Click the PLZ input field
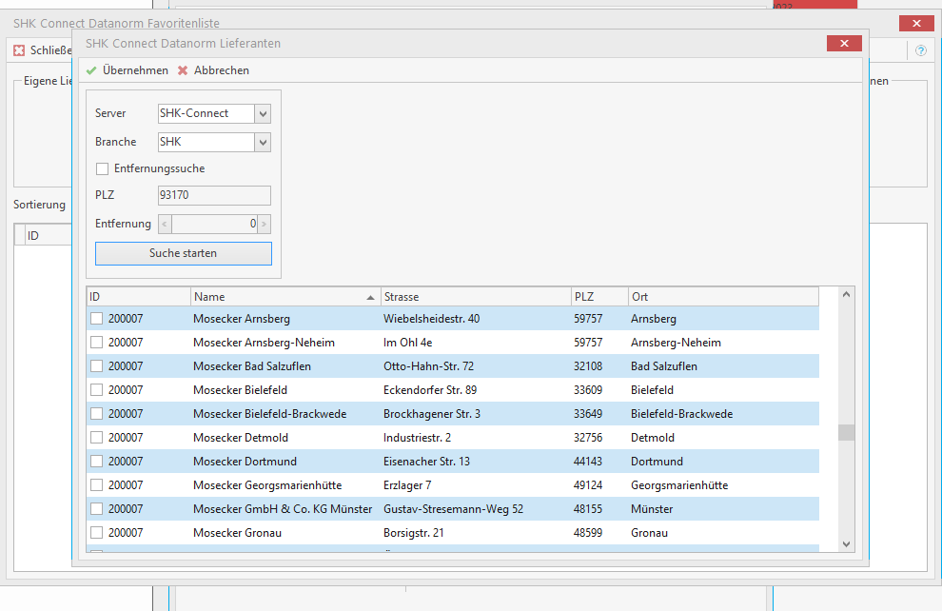Viewport: 942px width, 611px height. click(214, 196)
